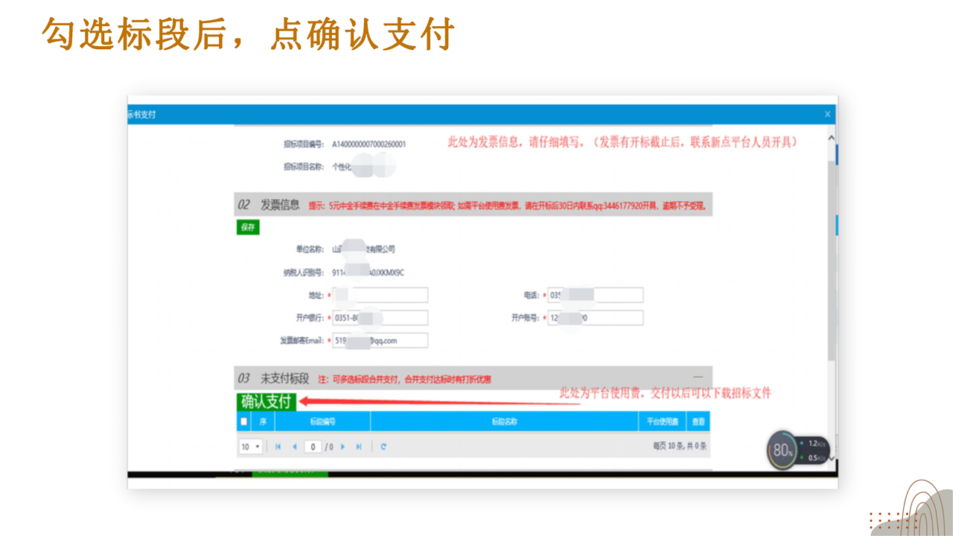The height and width of the screenshot is (536, 953).
Task: Click the 开户账号 input field
Action: 595,318
